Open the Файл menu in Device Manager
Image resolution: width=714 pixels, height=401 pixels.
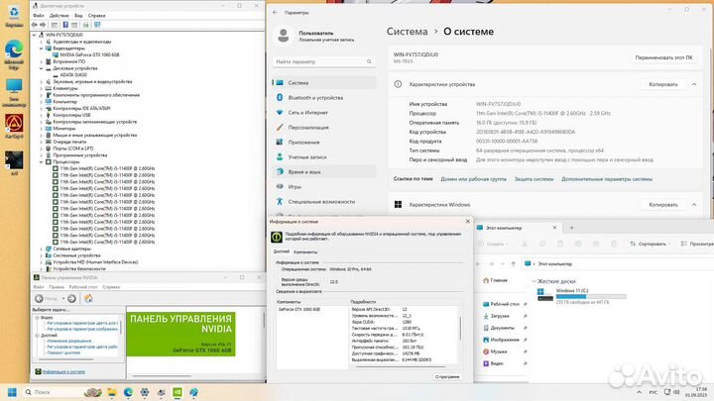[x=39, y=15]
